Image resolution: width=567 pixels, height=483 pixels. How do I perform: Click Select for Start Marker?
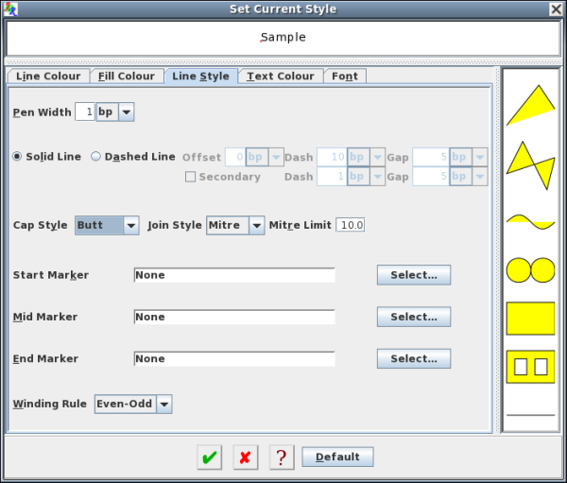(414, 275)
